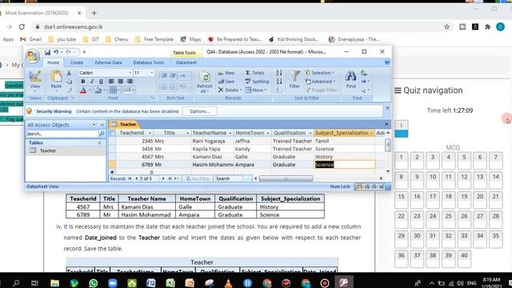This screenshot has width=512, height=288.
Task: Open the Office button menu in Access
Action: [33, 56]
